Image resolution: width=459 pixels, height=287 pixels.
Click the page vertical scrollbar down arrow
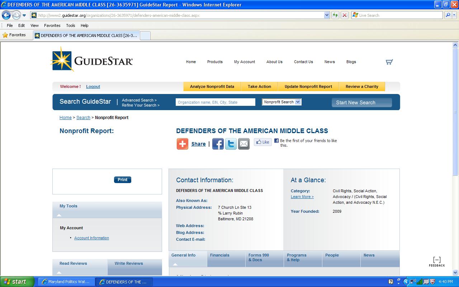tap(456, 272)
